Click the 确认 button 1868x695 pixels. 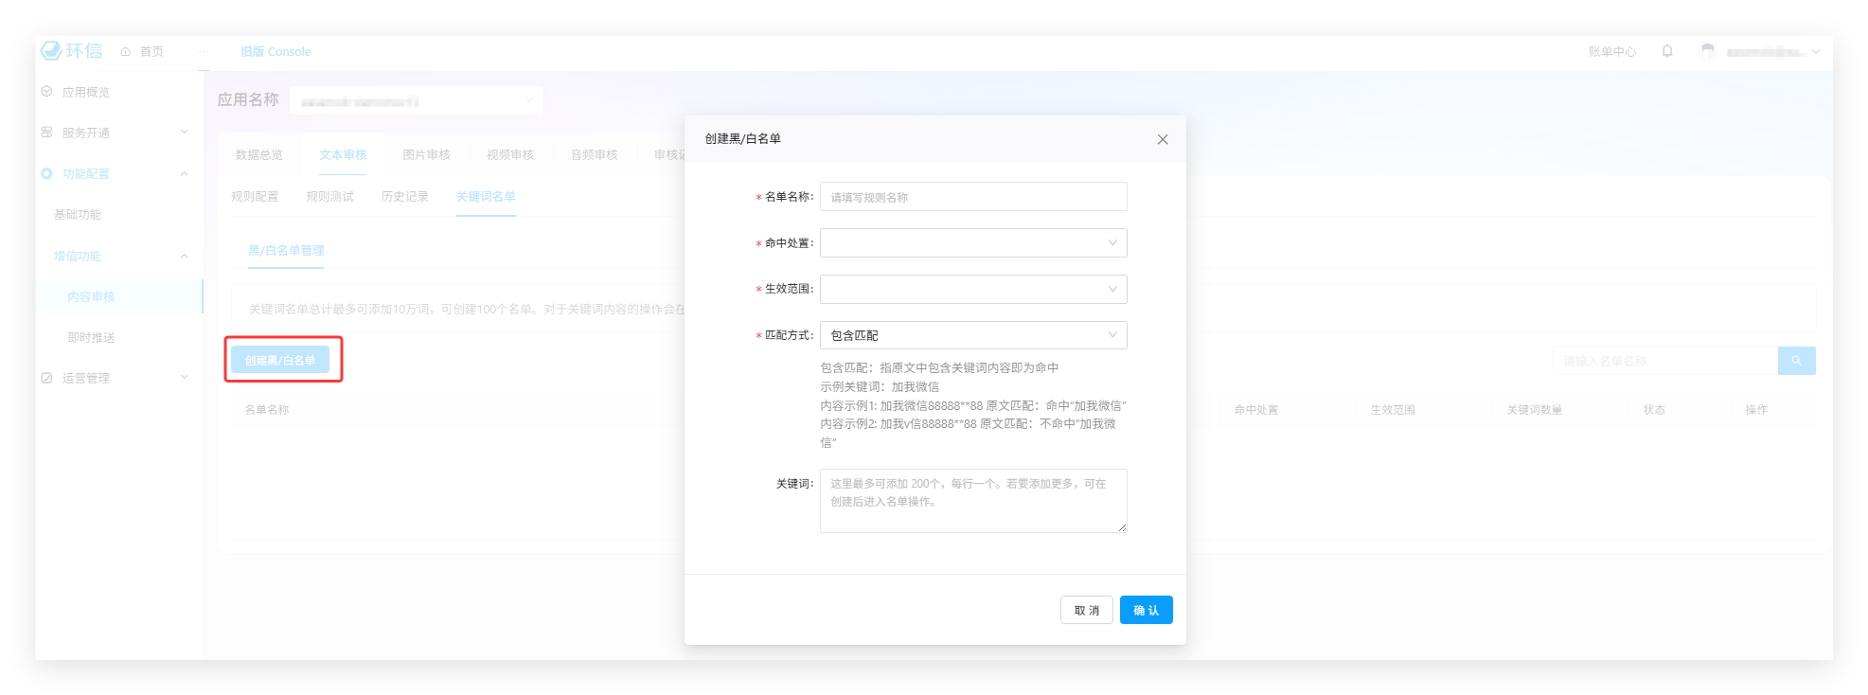click(x=1146, y=610)
